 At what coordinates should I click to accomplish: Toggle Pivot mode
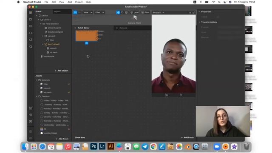145,12
